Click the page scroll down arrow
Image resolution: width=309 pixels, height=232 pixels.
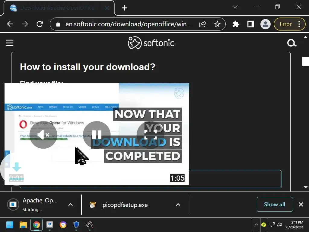click(305, 187)
